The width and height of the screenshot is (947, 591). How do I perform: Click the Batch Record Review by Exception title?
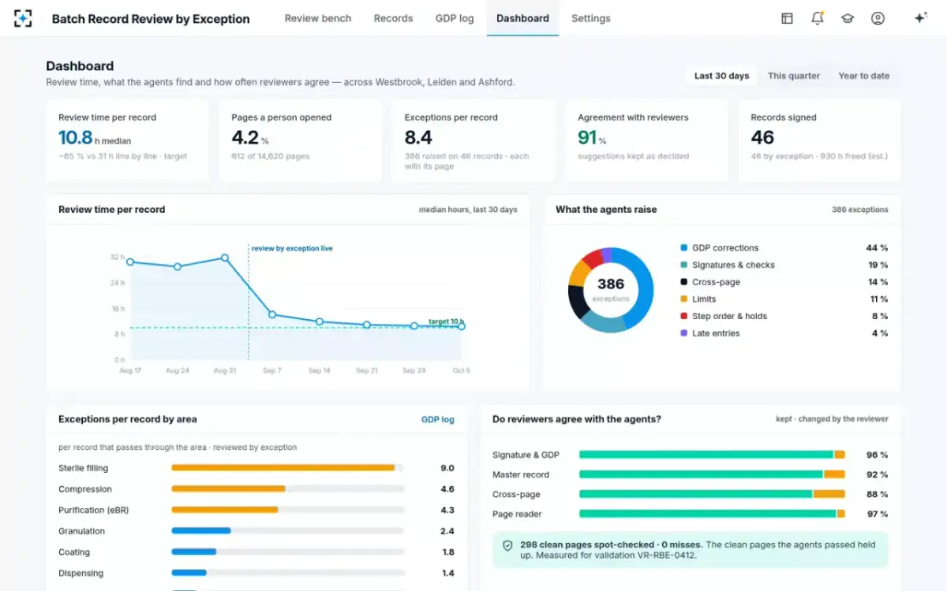pyautogui.click(x=151, y=18)
